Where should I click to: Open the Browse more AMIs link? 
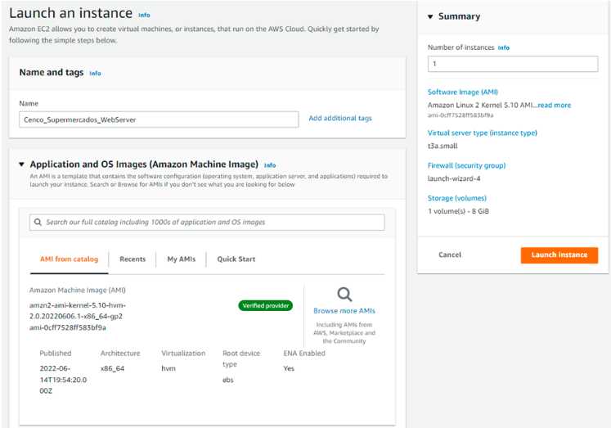[x=344, y=311]
